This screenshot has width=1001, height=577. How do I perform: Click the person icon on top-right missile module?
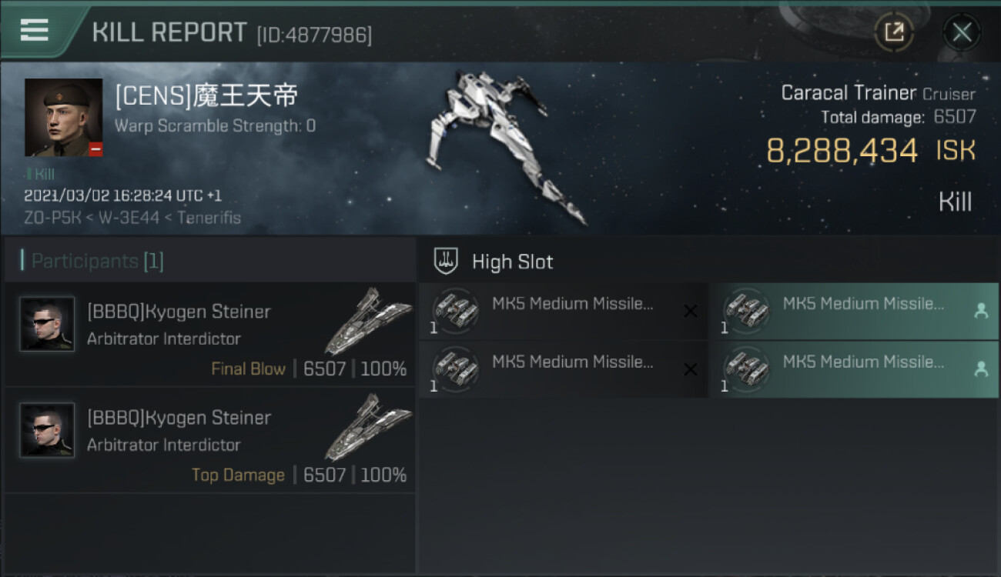click(981, 311)
